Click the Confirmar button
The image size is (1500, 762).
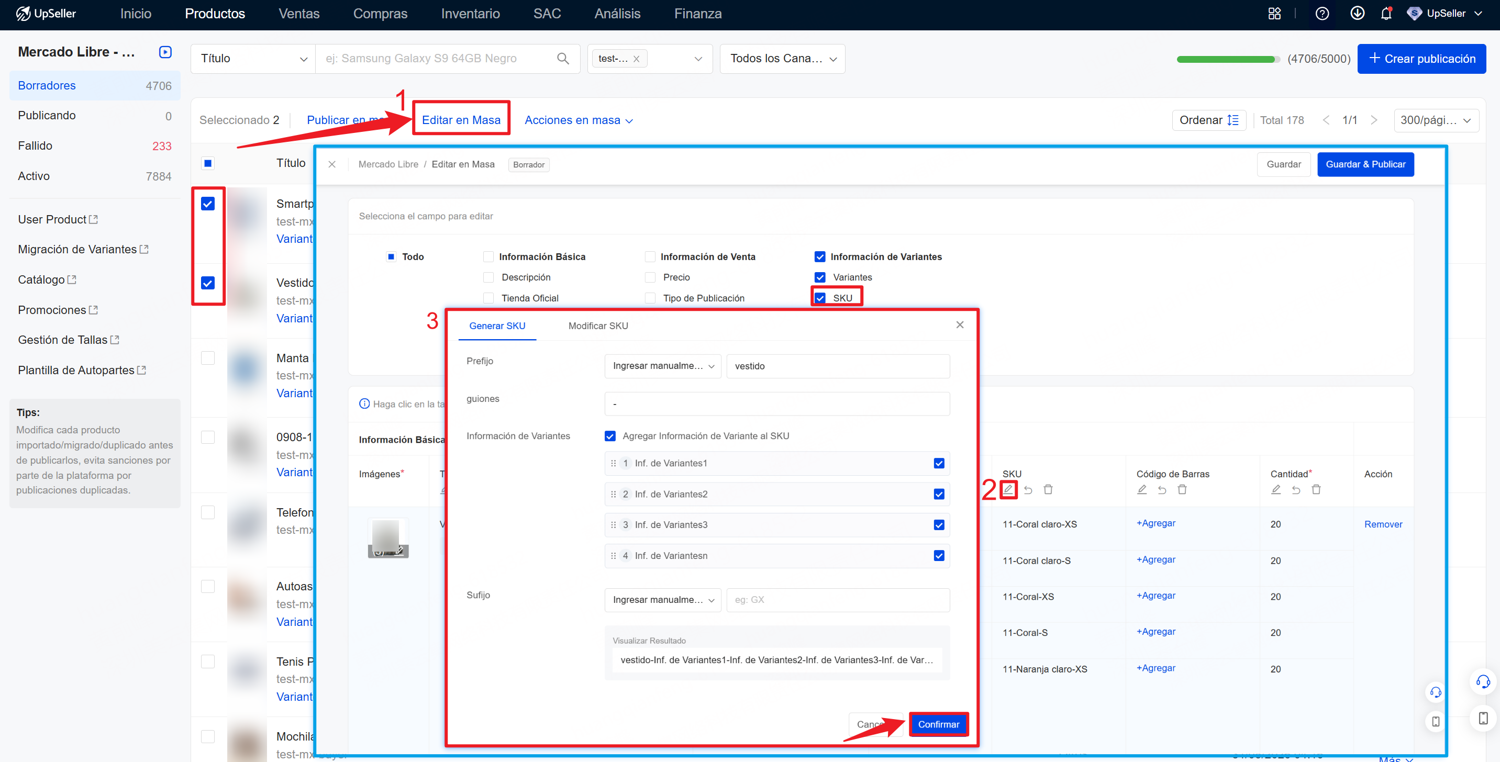click(938, 724)
